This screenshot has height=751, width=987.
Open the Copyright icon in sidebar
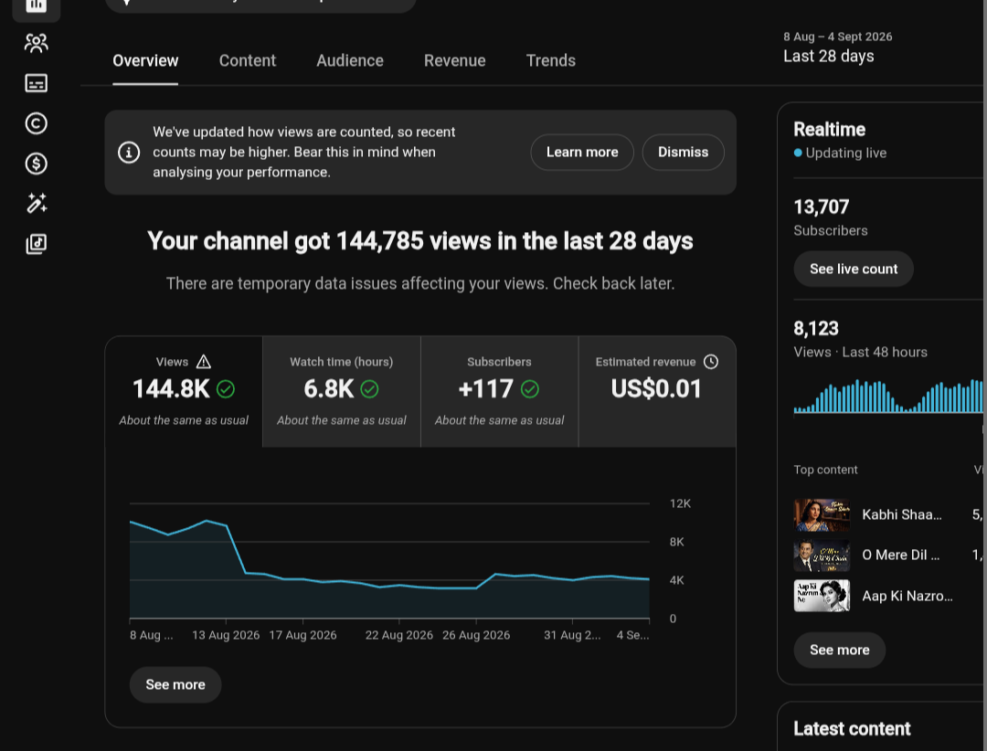pyautogui.click(x=36, y=123)
